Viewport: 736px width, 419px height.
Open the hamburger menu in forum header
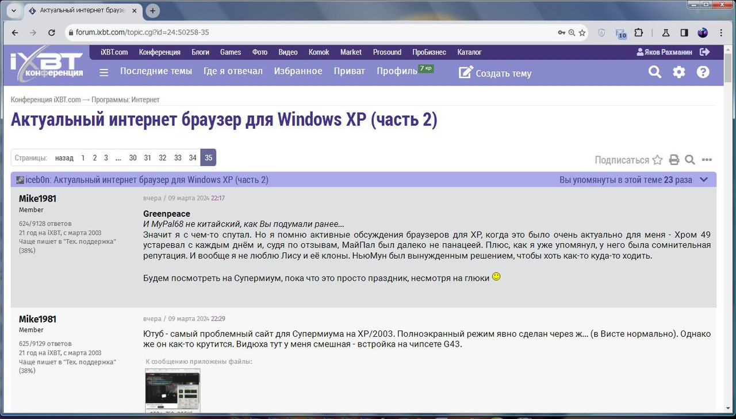tap(103, 72)
